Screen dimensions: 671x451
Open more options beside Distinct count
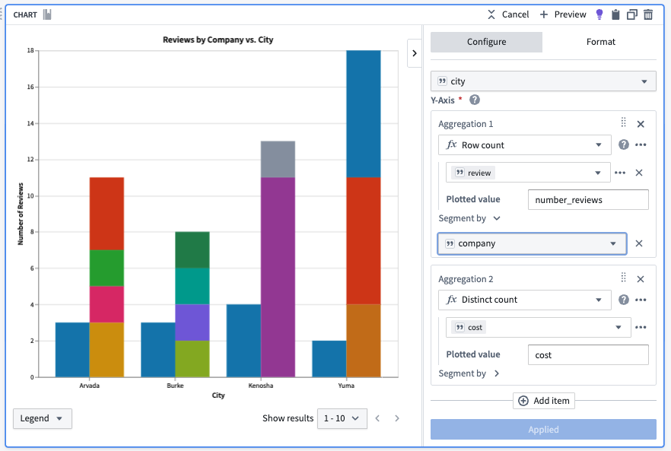(x=641, y=300)
